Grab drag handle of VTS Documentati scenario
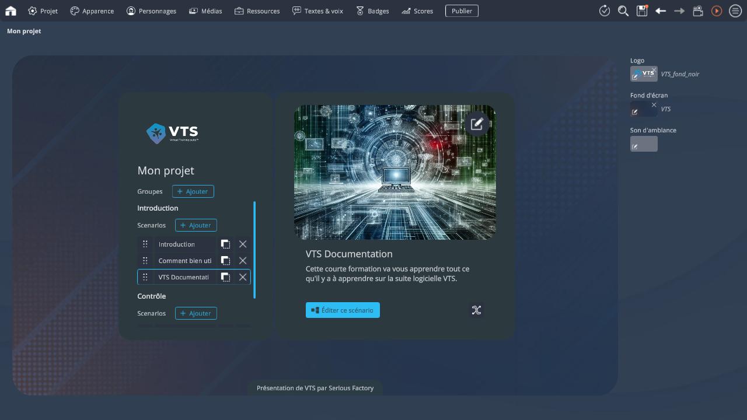 tap(145, 277)
